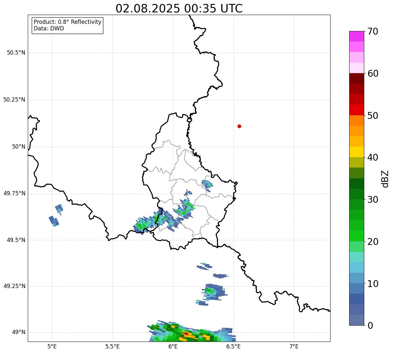
Task: Click the 49.25°N latitude label
Action: (14, 286)
